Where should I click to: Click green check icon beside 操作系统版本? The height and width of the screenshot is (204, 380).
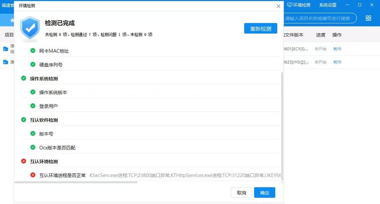[33, 92]
